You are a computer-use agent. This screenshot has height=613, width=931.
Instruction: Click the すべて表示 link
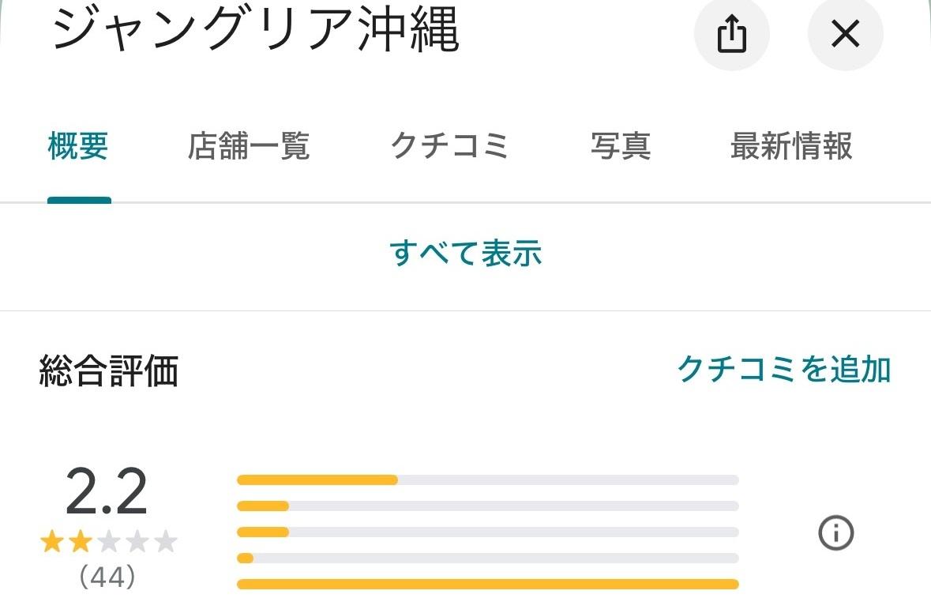tap(466, 253)
